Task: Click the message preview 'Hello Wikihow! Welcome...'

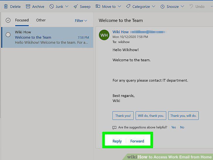Action: pos(51,42)
